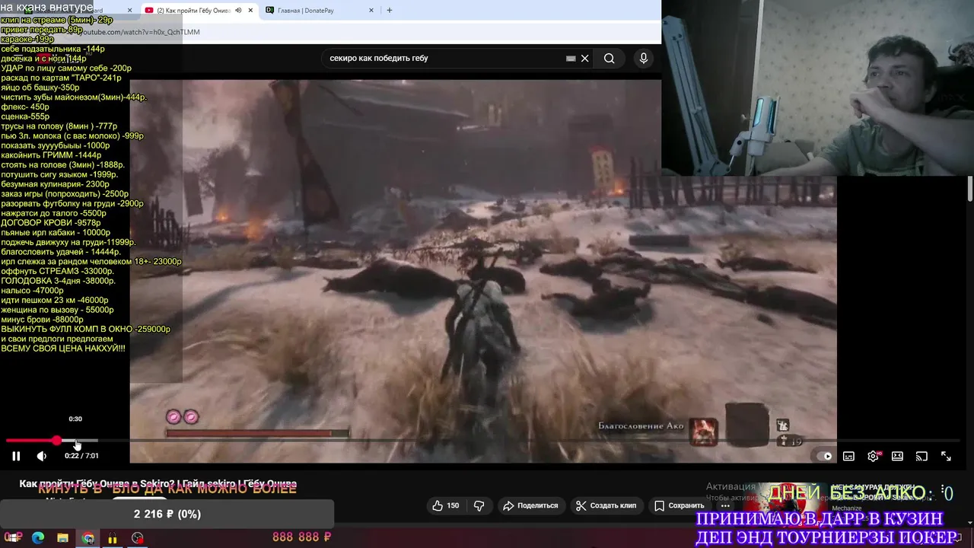This screenshot has width=974, height=548.
Task: Save the video with Сохранить
Action: point(680,505)
